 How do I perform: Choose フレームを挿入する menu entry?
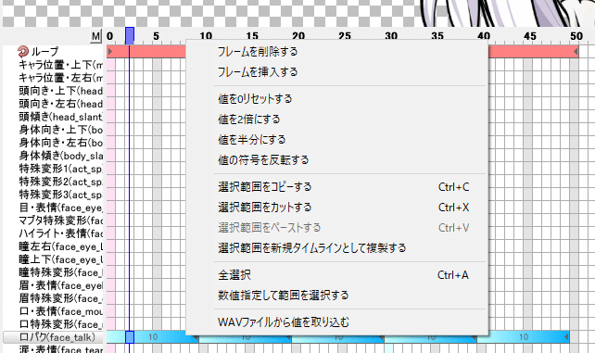[258, 72]
